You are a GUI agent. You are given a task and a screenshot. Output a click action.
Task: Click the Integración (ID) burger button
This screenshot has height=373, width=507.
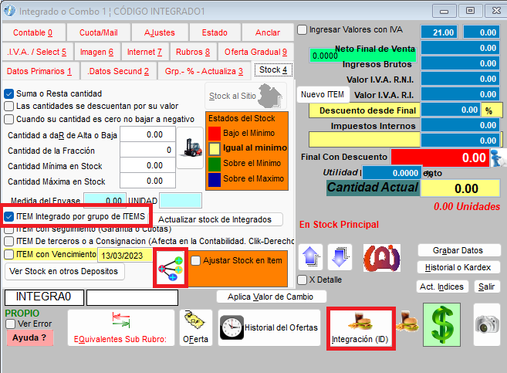click(360, 327)
